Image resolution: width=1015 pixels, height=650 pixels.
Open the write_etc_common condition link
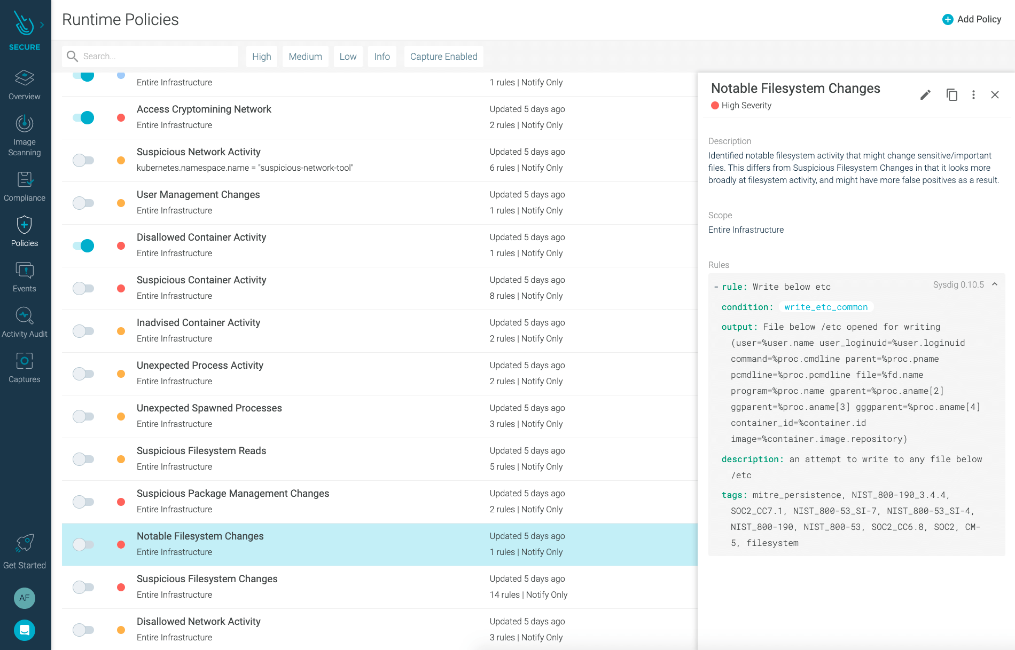826,307
